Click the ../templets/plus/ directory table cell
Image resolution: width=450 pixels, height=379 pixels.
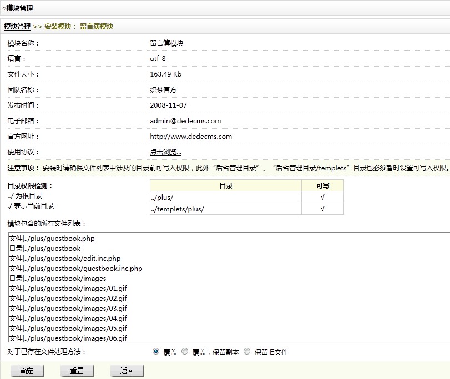(x=225, y=209)
